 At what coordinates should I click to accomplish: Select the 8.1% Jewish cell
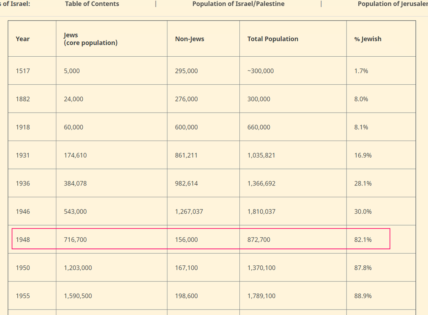381,127
